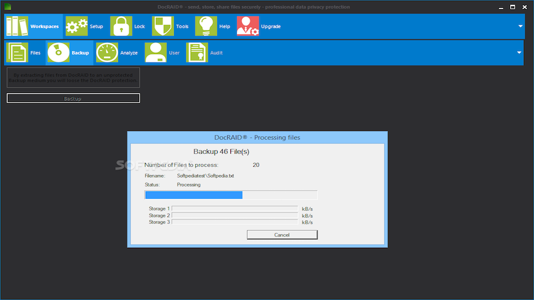Open the Tools shield icon
This screenshot has height=300, width=534.
coord(163,26)
